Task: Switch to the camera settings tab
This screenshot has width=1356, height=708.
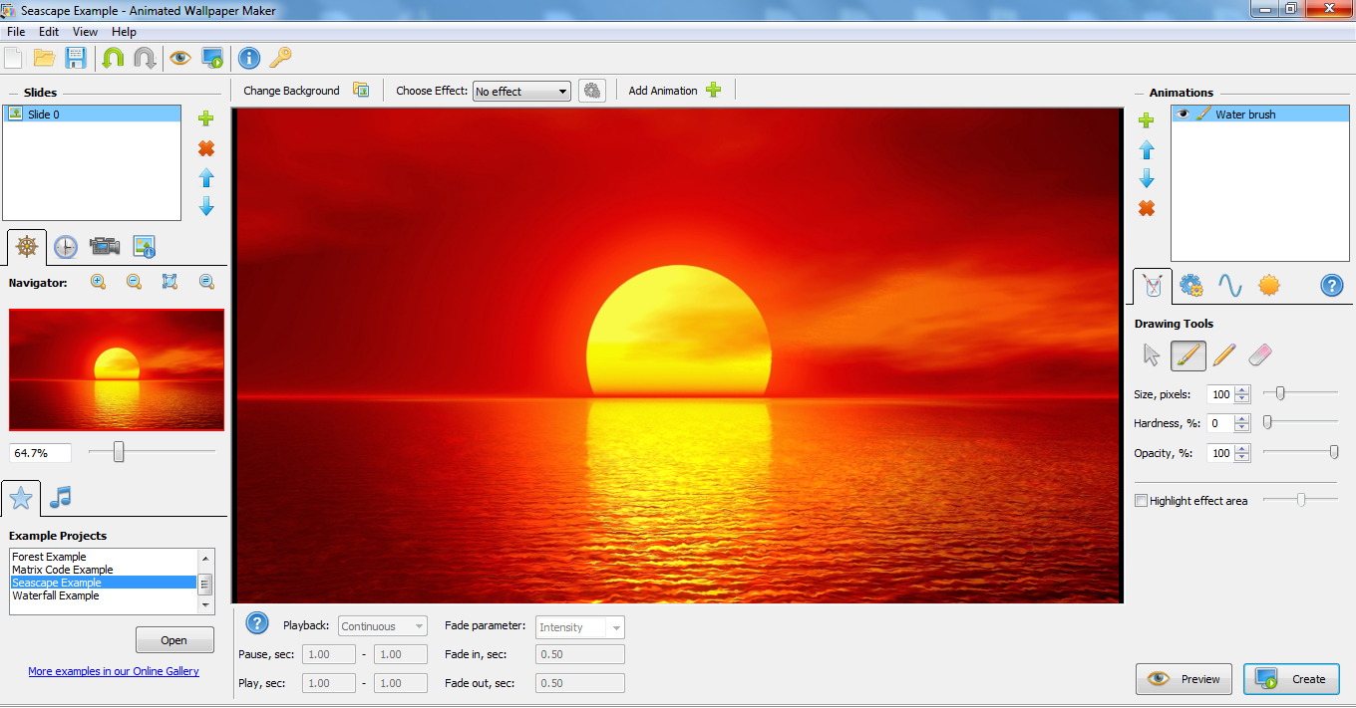Action: point(106,246)
